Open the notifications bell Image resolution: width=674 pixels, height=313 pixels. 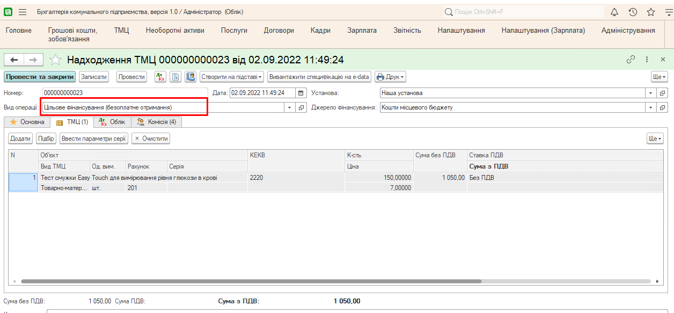pyautogui.click(x=614, y=12)
